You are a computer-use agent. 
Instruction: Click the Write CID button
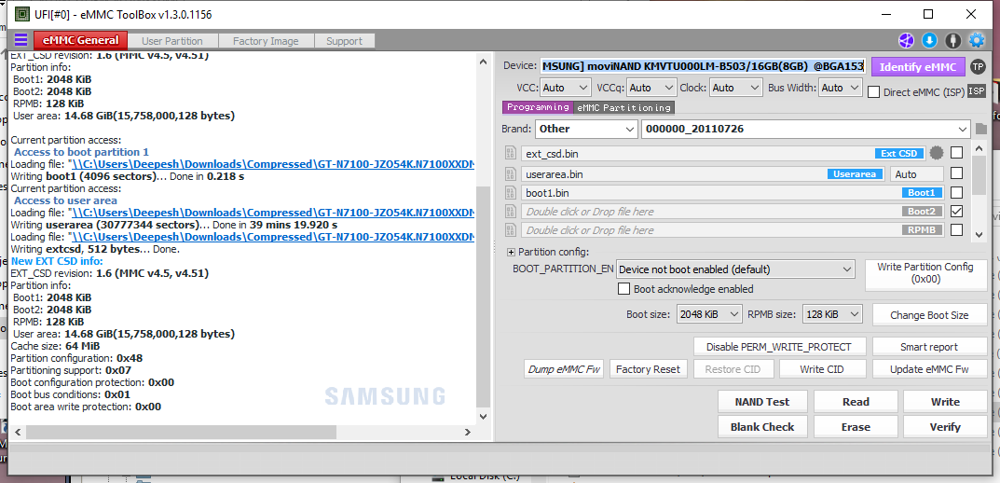pyautogui.click(x=823, y=369)
